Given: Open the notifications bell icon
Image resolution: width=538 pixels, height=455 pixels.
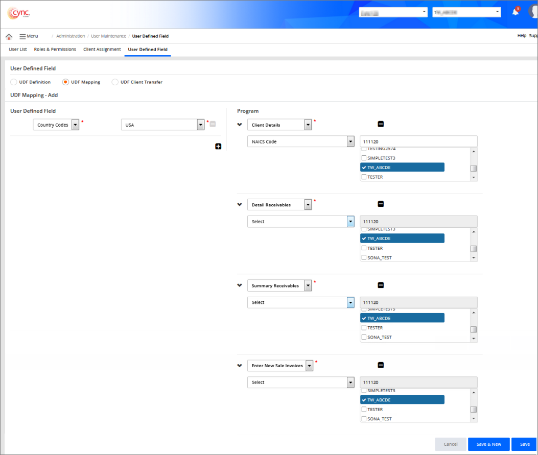Looking at the screenshot, I should click(x=516, y=12).
